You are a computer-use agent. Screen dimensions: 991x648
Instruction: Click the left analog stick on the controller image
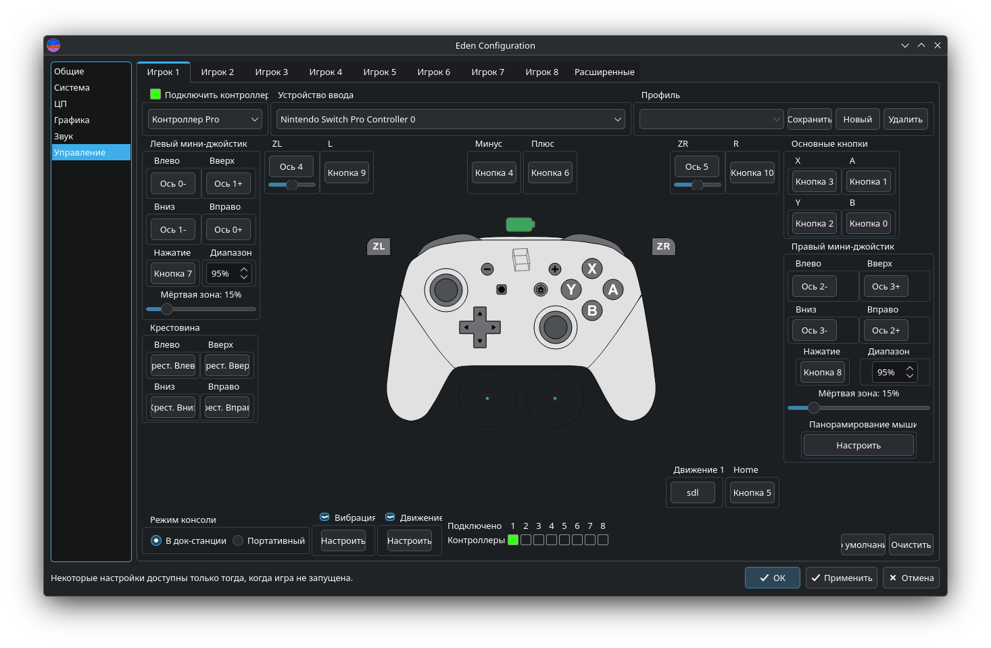(x=446, y=290)
